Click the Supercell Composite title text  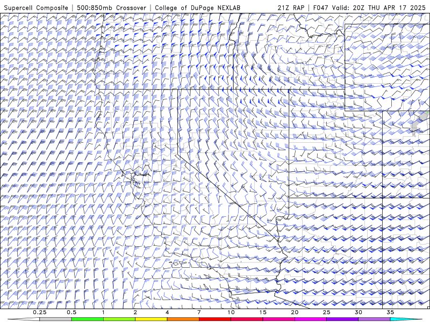click(x=36, y=8)
